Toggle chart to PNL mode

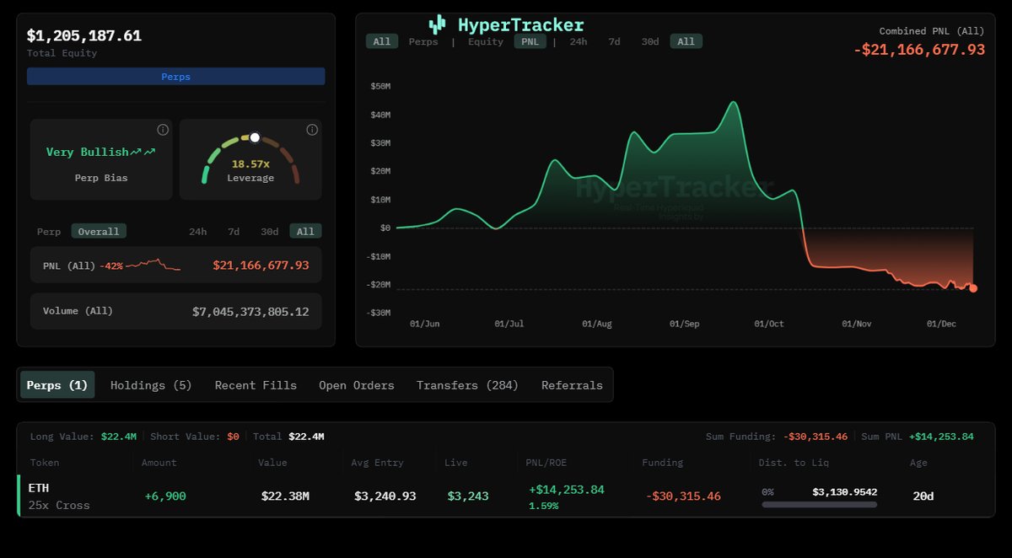coord(530,41)
